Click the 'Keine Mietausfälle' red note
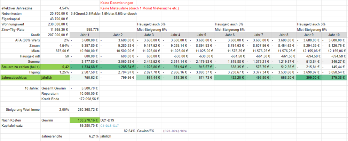This screenshot has width=348, height=141. click(140, 8)
